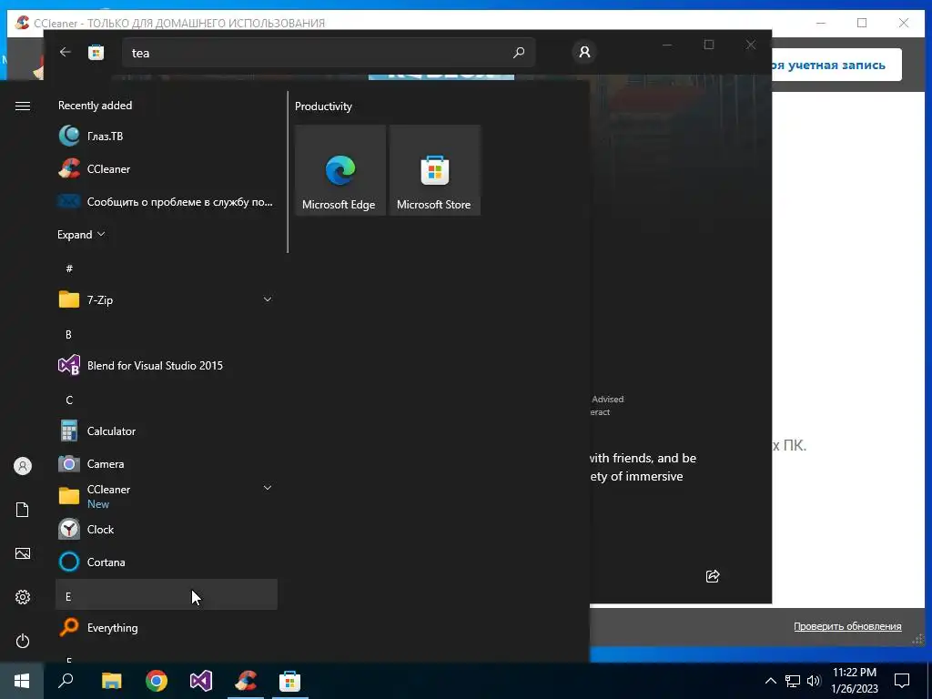Open Documents from the Start sidebar
The image size is (932, 699).
tap(23, 510)
